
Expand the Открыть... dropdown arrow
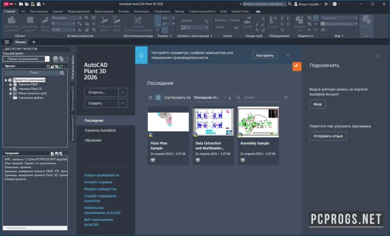point(123,92)
